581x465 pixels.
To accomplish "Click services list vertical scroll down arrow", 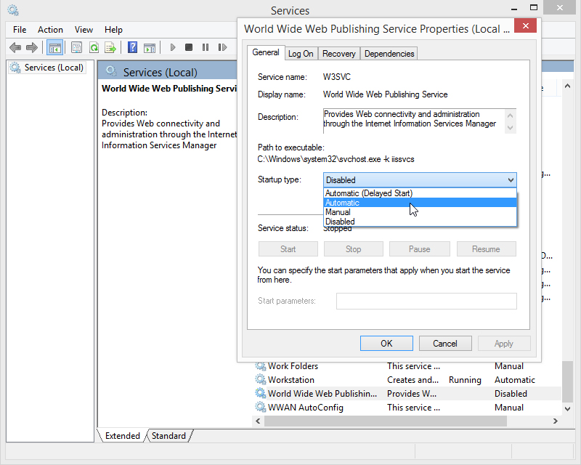I will point(567,408).
